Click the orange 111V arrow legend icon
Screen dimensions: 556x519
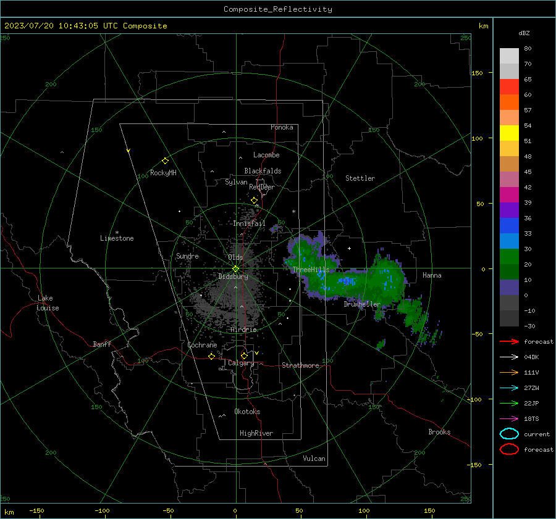(x=509, y=372)
